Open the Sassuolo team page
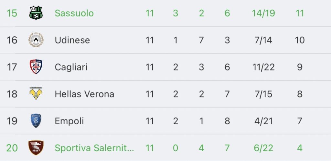 coord(74,13)
